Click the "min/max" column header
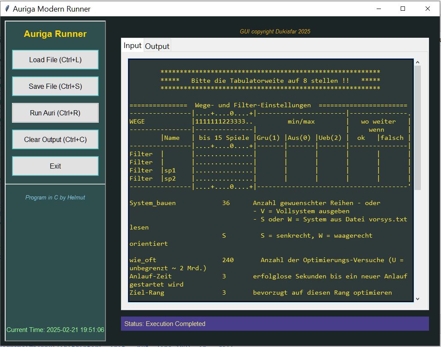This screenshot has height=347, width=441. (301, 121)
